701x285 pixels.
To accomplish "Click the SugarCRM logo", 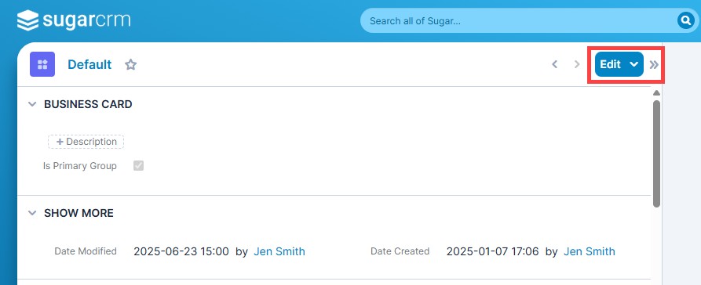I will 74,21.
